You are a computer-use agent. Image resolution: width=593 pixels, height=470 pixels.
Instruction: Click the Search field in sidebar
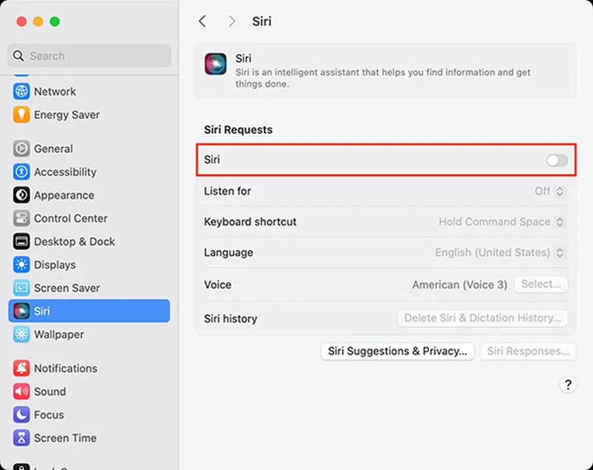click(89, 56)
